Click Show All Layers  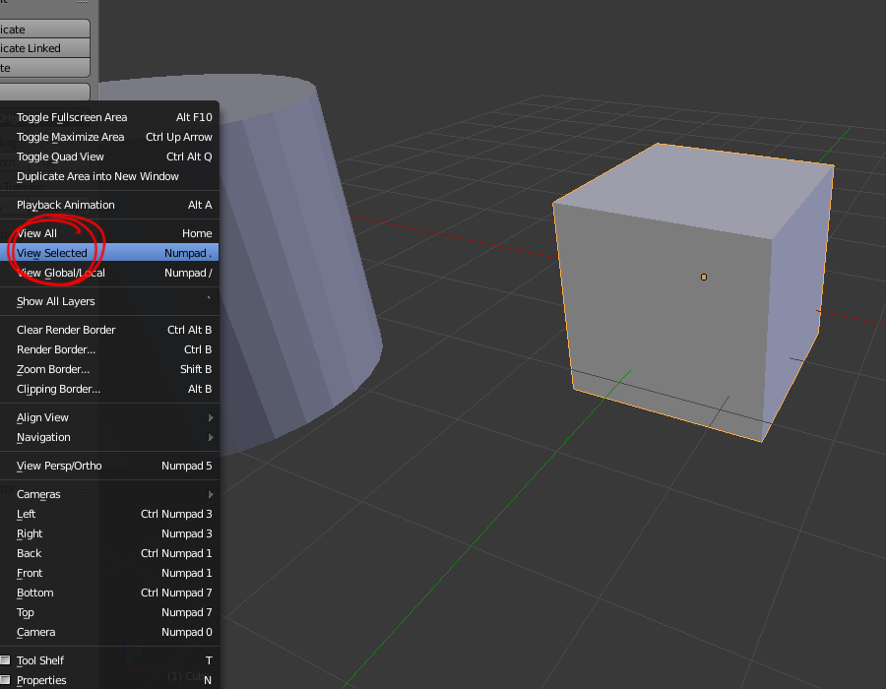pos(109,301)
